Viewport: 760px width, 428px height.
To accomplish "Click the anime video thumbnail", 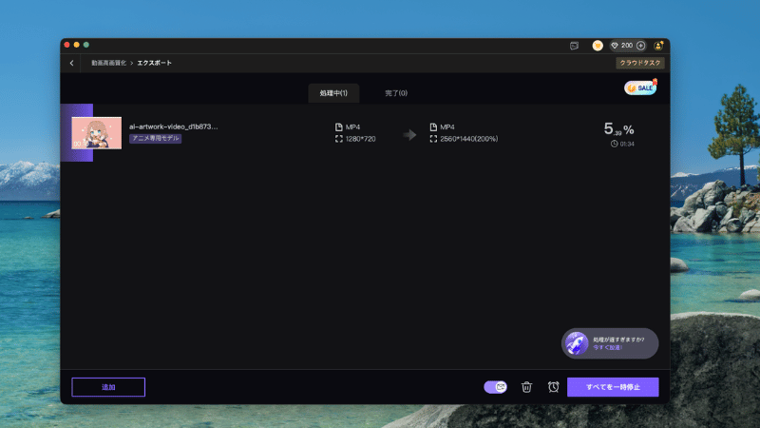I will click(96, 132).
